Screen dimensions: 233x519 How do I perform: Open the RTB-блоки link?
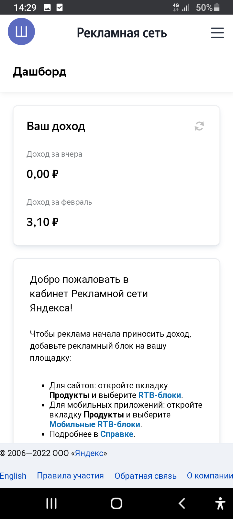click(160, 395)
